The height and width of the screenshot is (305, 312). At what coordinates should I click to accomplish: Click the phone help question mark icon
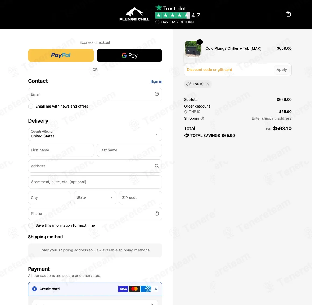point(157,214)
